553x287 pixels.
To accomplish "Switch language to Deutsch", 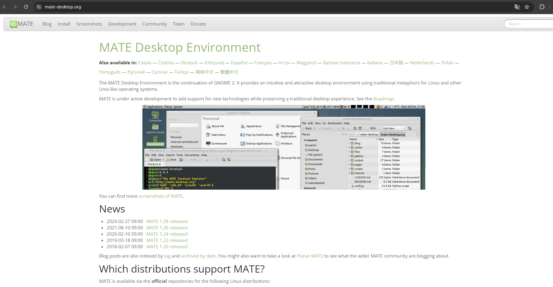I will 189,63.
